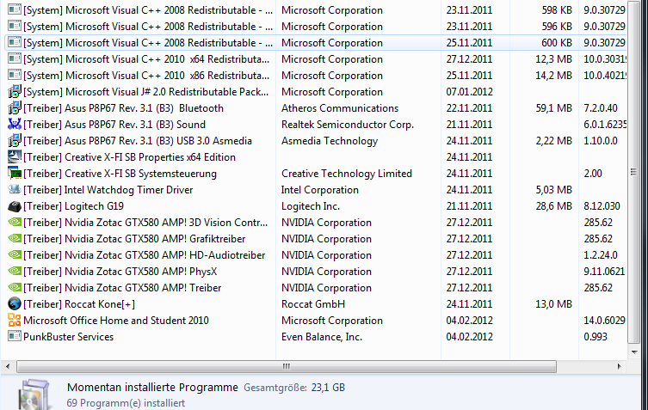Select 'PunkBuster Services' program name

(69, 337)
